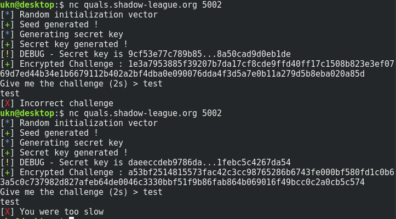Click the first nc quals.shadow-league.org command

(145, 5)
